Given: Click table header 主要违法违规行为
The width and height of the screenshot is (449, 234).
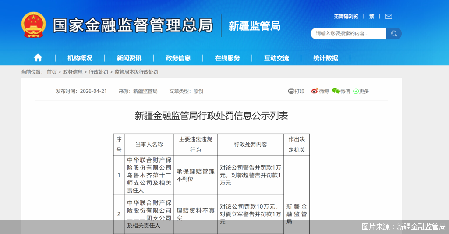Looking at the screenshot, I should tap(195, 145).
